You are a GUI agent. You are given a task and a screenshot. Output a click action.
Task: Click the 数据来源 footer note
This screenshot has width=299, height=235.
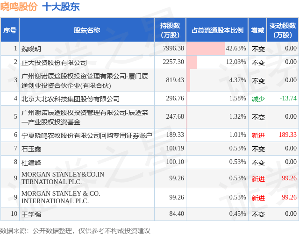[75, 231]
